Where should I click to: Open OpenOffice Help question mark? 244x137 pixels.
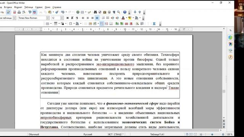(x=125, y=12)
